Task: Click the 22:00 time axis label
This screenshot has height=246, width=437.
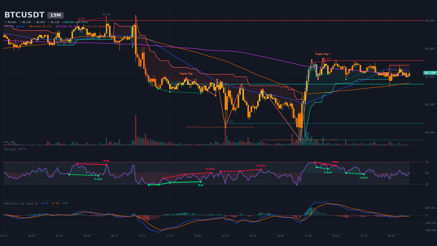Action: click(197, 236)
